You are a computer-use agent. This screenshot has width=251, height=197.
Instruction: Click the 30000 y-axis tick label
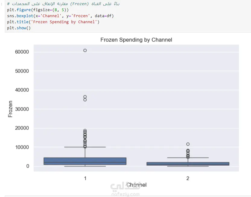coord(22,109)
